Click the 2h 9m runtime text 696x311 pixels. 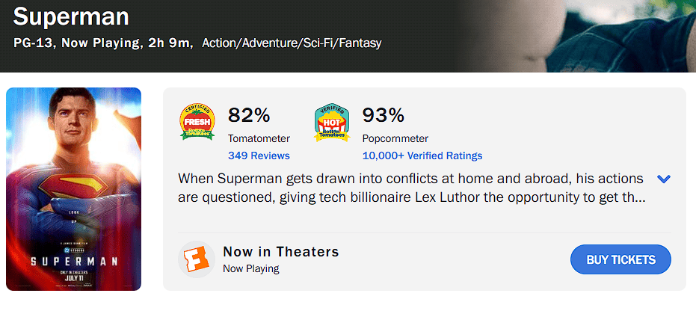[x=170, y=43]
